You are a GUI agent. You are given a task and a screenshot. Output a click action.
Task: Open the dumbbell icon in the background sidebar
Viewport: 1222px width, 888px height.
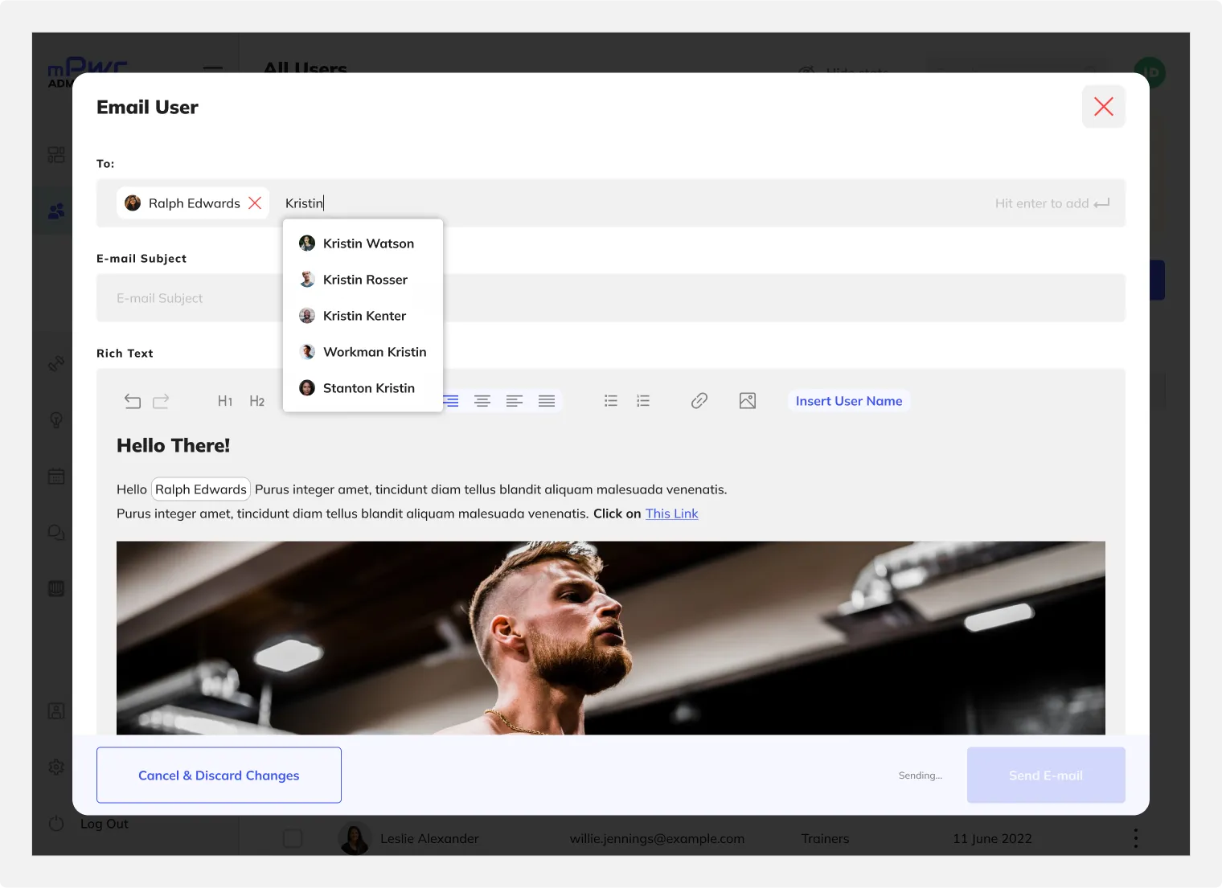[x=56, y=364]
